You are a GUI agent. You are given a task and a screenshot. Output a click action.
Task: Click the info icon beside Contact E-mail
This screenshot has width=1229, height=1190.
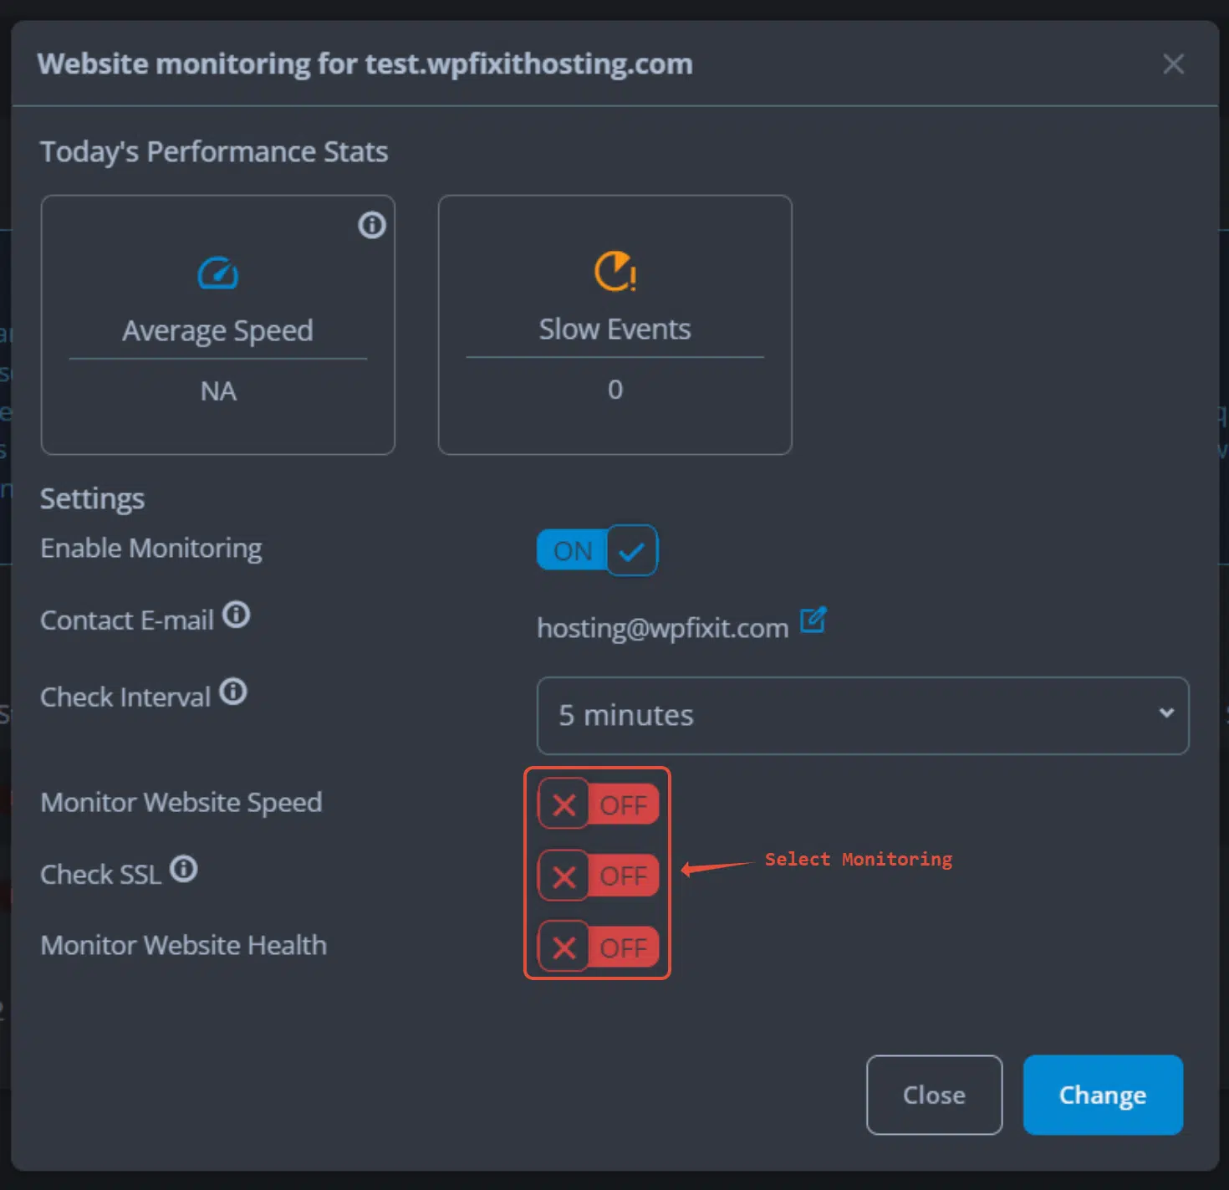[x=237, y=615]
